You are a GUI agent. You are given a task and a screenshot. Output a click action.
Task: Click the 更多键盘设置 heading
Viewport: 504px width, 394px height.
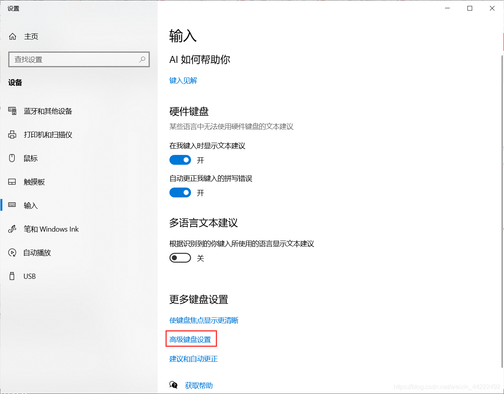click(199, 300)
